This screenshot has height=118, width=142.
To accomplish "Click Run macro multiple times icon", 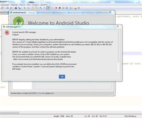I will click(x=67, y=8).
